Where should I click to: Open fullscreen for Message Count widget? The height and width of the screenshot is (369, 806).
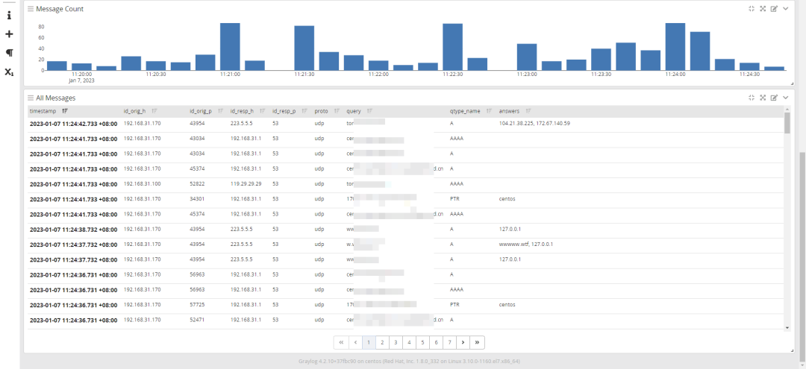763,9
